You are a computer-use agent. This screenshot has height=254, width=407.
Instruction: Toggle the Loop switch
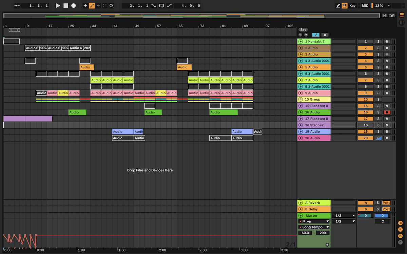161,6
